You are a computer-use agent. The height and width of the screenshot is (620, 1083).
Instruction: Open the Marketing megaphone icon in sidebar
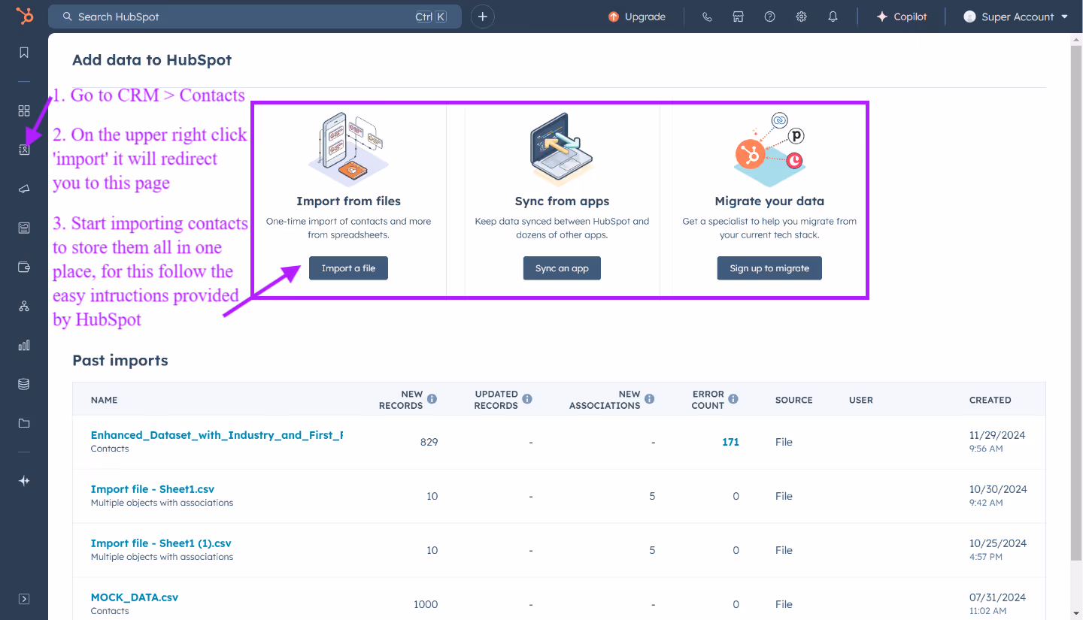pos(23,189)
